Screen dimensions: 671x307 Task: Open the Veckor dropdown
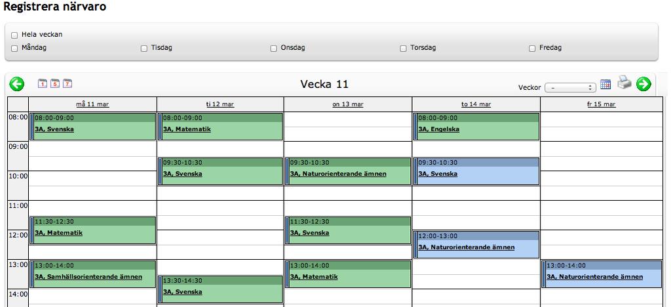tap(570, 87)
